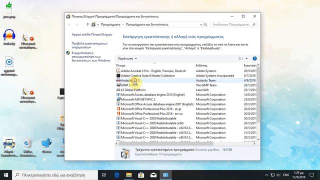Select Microsoft Office Professional Plus 2016 en-us
Screen dimensions: 320x180
(151, 113)
